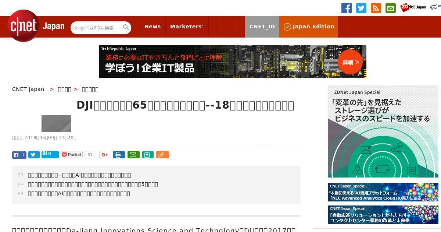Email the article via green envelope icon
The image size is (441, 232).
[133, 155]
